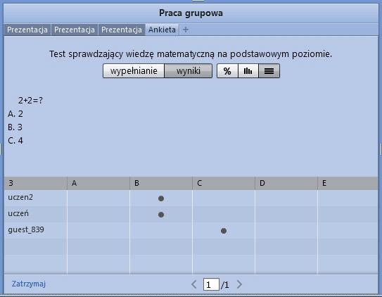Click column header D
Screen dimensions: 382x297
[x=286, y=183]
